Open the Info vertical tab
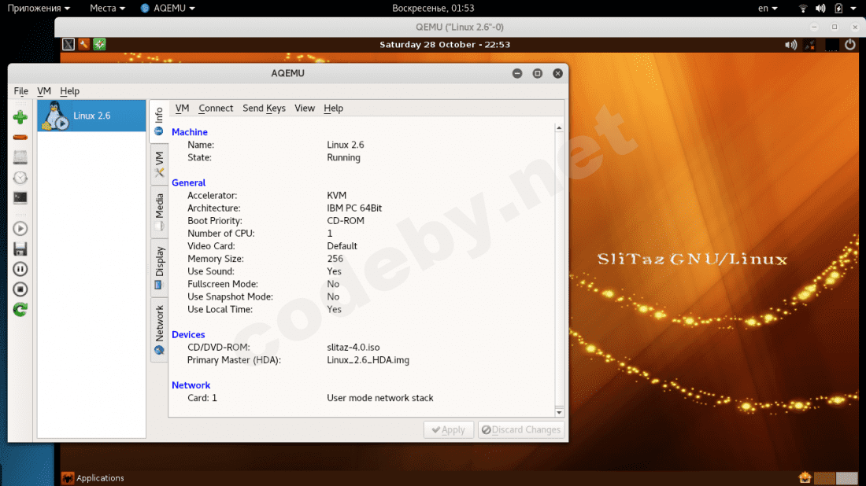This screenshot has width=866, height=486. coord(159,121)
